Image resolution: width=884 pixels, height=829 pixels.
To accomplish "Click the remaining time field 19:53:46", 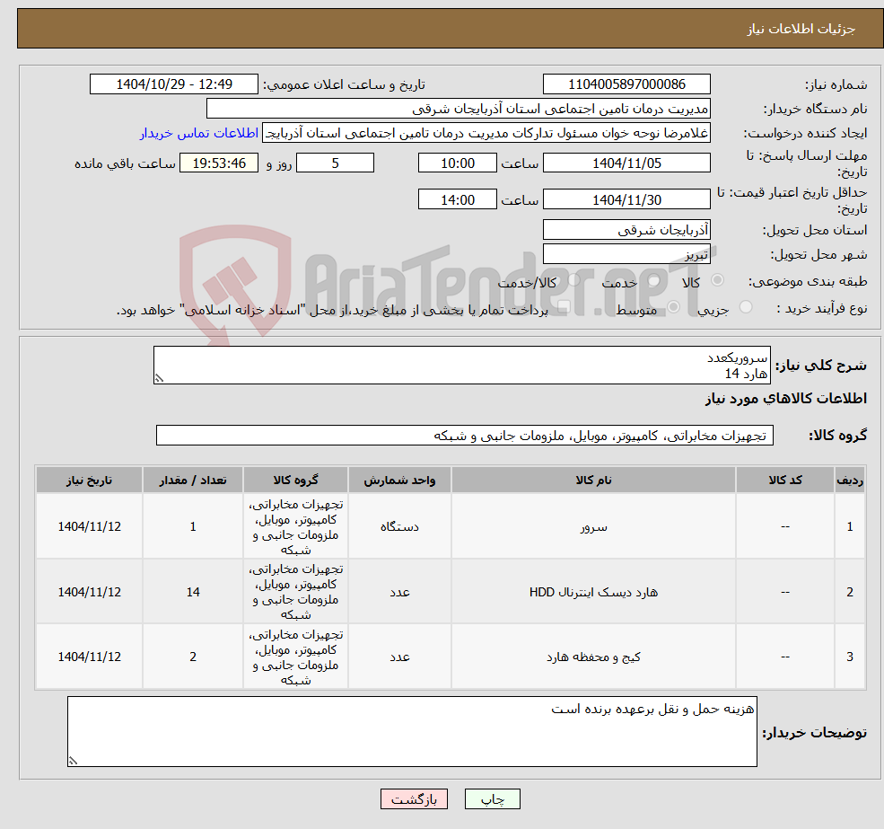I will (x=219, y=163).
